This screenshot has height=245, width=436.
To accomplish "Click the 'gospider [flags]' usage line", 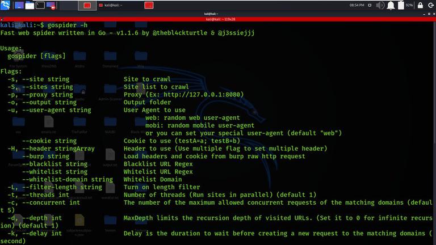I will [36, 56].
